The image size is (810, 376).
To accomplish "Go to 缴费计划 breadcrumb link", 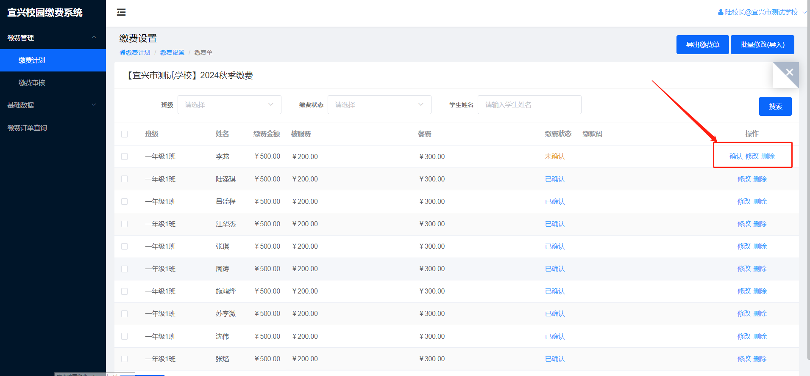I will pyautogui.click(x=138, y=52).
